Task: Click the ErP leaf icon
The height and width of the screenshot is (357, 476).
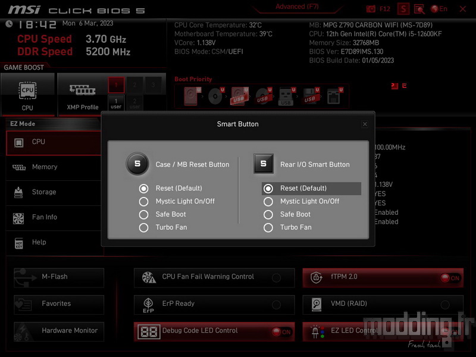Action: coord(148,305)
